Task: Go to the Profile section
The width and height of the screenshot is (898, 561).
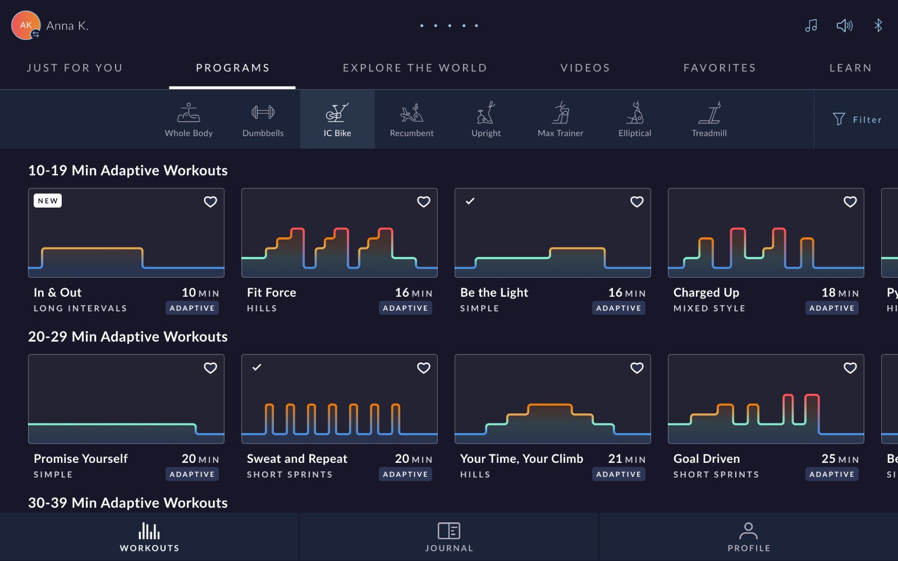Action: pyautogui.click(x=749, y=537)
